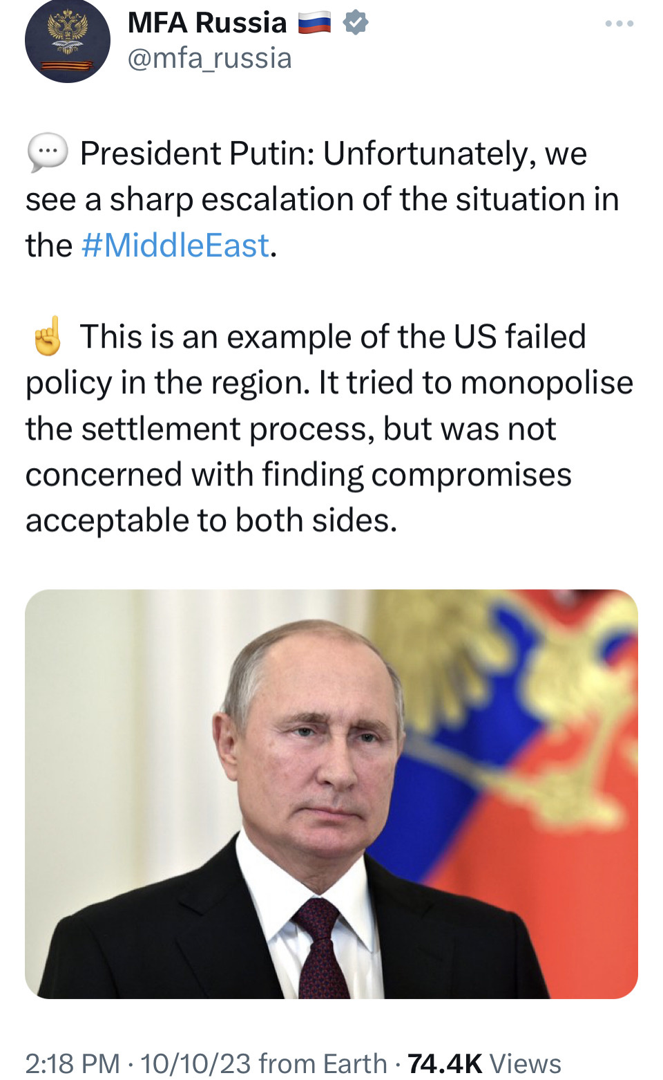Click the 'President Putin: Unfortunately' paragraph
Viewport: 663px width, 1080px height.
(323, 199)
